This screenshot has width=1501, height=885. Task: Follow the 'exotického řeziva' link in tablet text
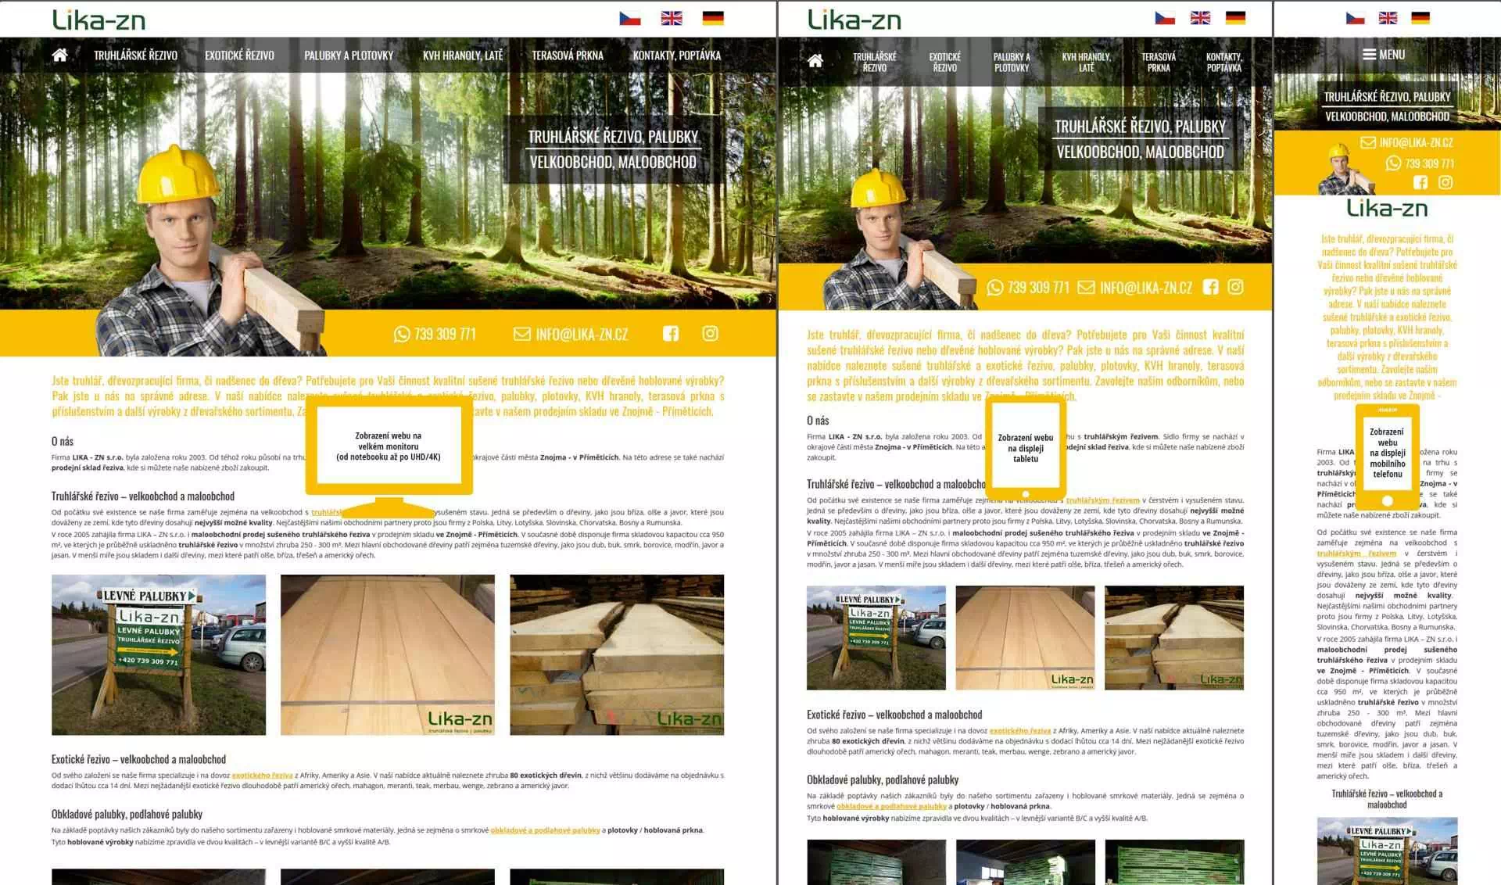click(x=1020, y=731)
